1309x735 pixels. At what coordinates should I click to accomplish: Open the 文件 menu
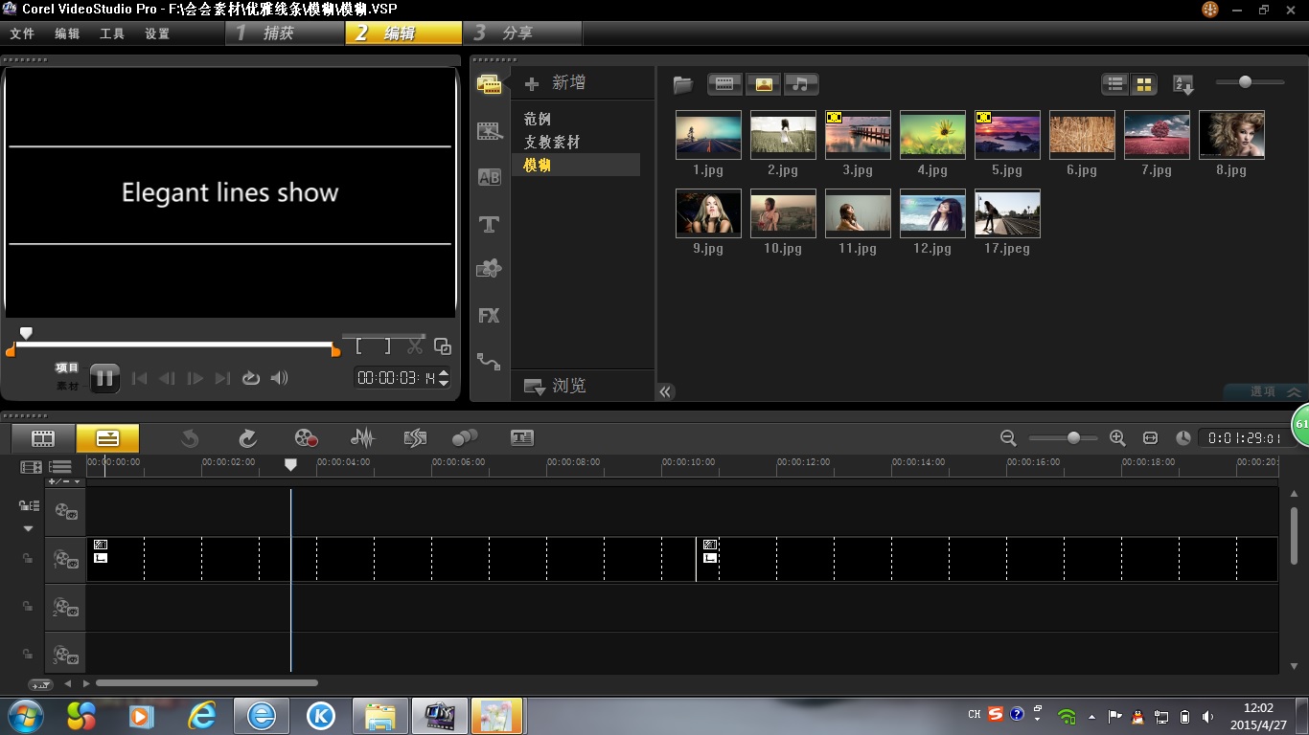coord(22,33)
